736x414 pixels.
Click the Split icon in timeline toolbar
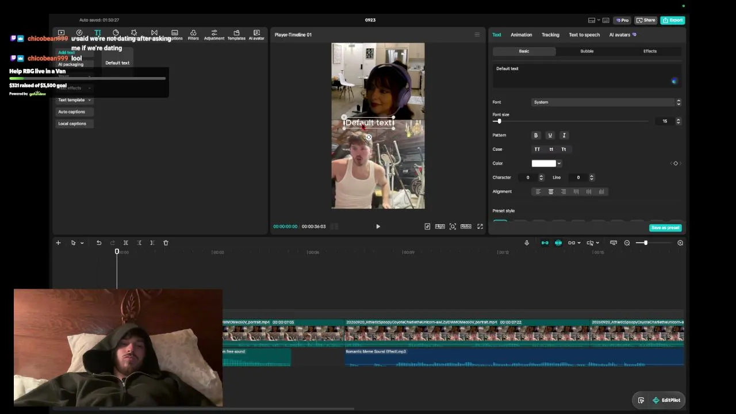pos(125,243)
